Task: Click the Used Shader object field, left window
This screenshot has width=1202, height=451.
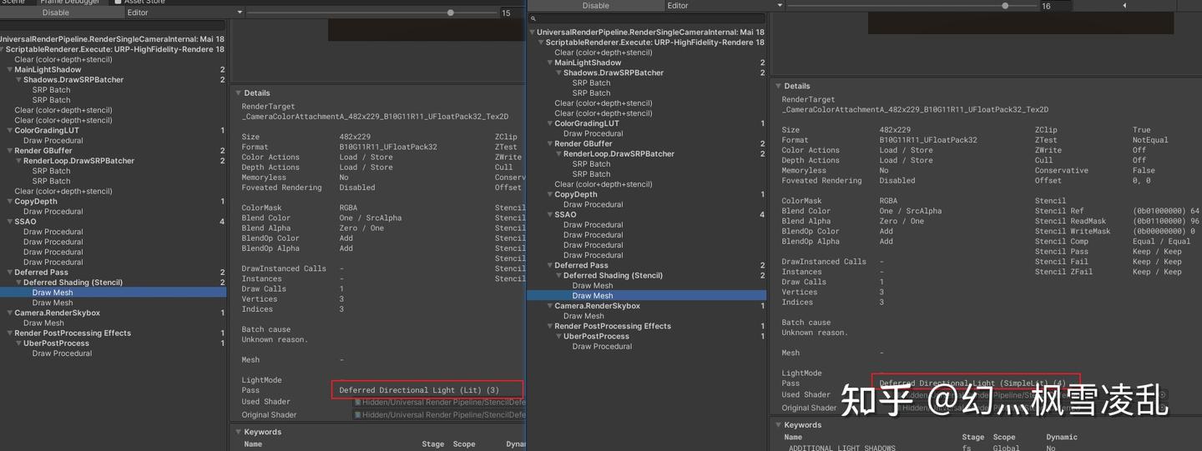Action: pyautogui.click(x=439, y=402)
